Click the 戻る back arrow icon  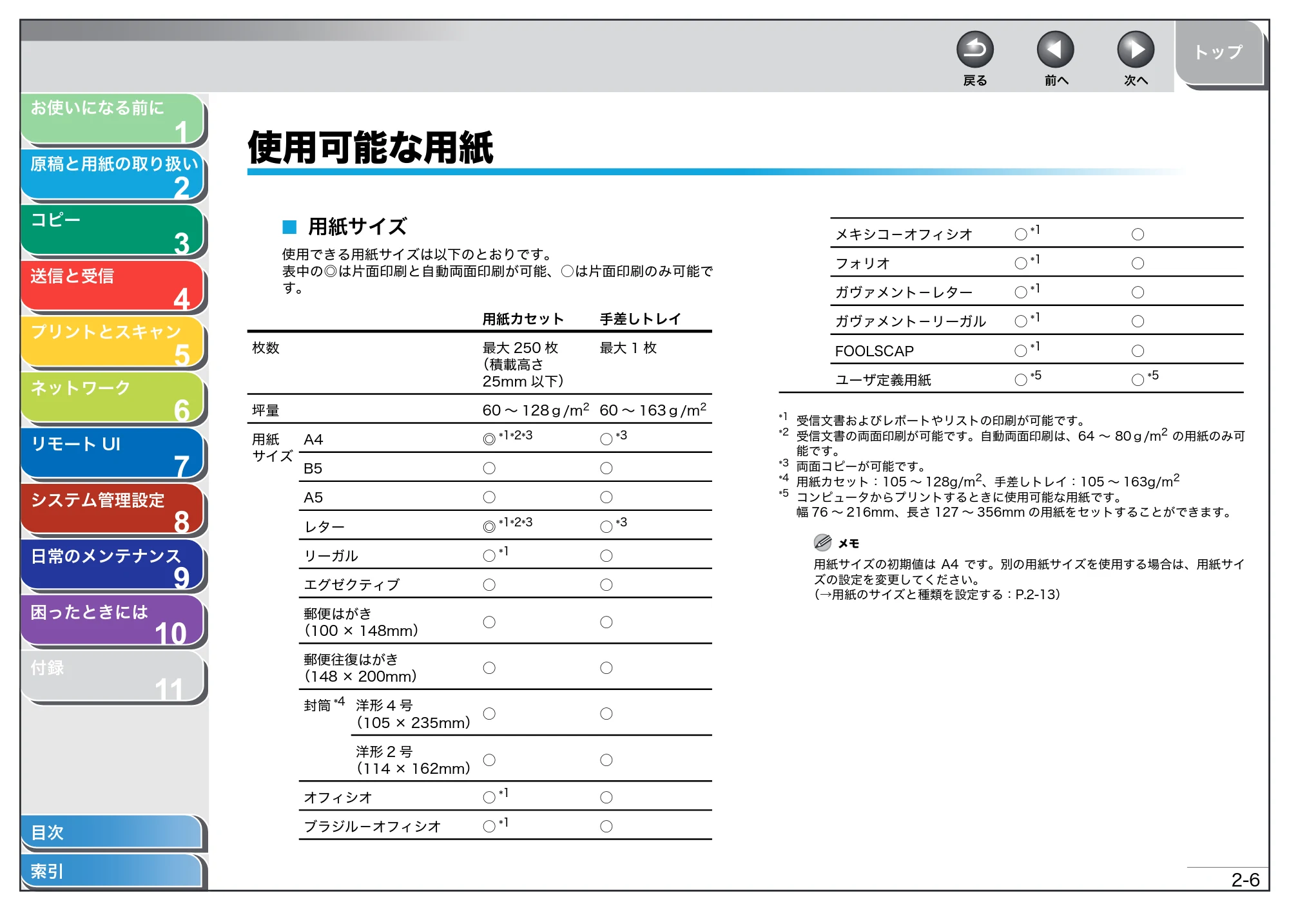974,50
